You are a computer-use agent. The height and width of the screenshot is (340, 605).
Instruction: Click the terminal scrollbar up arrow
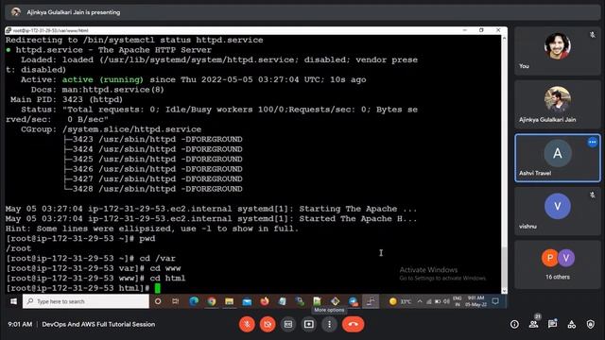(504, 38)
